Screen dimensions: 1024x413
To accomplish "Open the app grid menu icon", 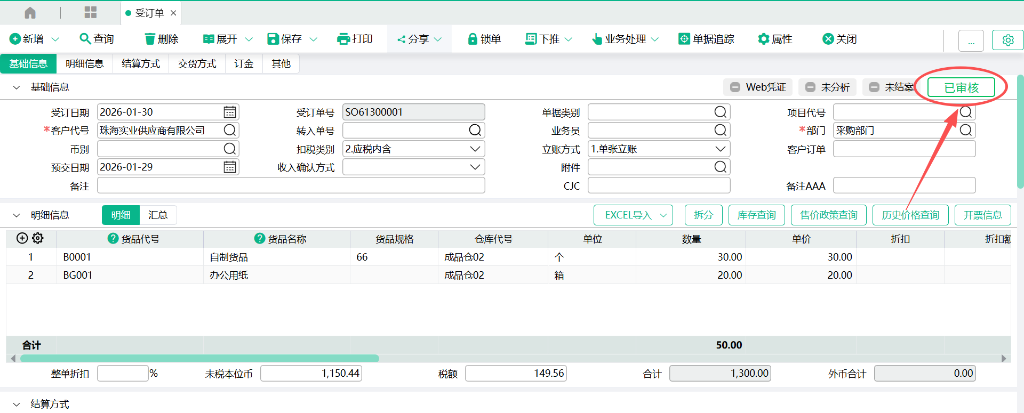I will [x=91, y=13].
